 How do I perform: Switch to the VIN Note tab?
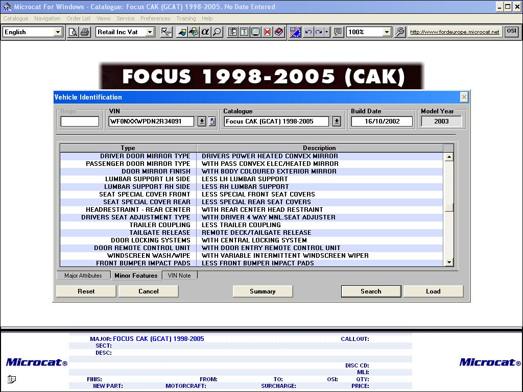(x=179, y=276)
